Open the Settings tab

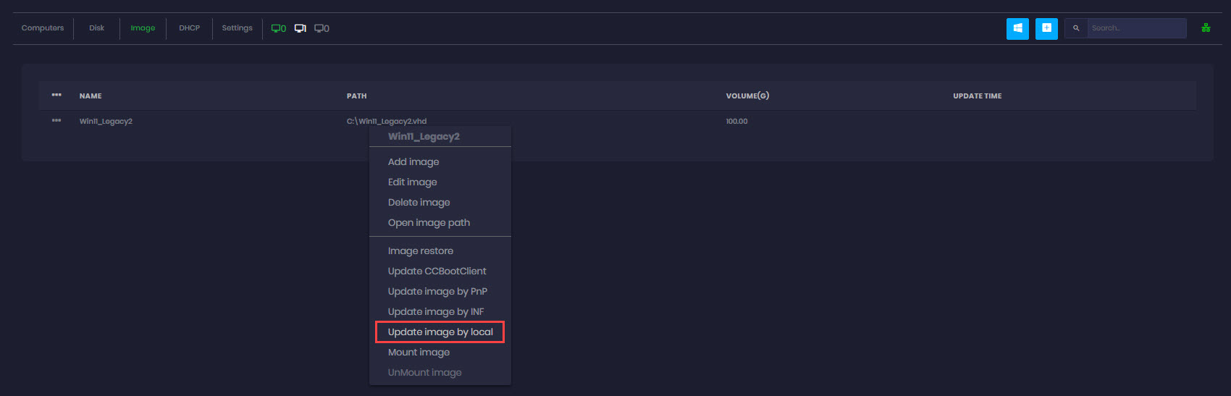click(237, 28)
